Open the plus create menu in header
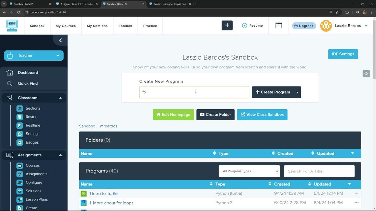The image size is (376, 211). click(227, 25)
